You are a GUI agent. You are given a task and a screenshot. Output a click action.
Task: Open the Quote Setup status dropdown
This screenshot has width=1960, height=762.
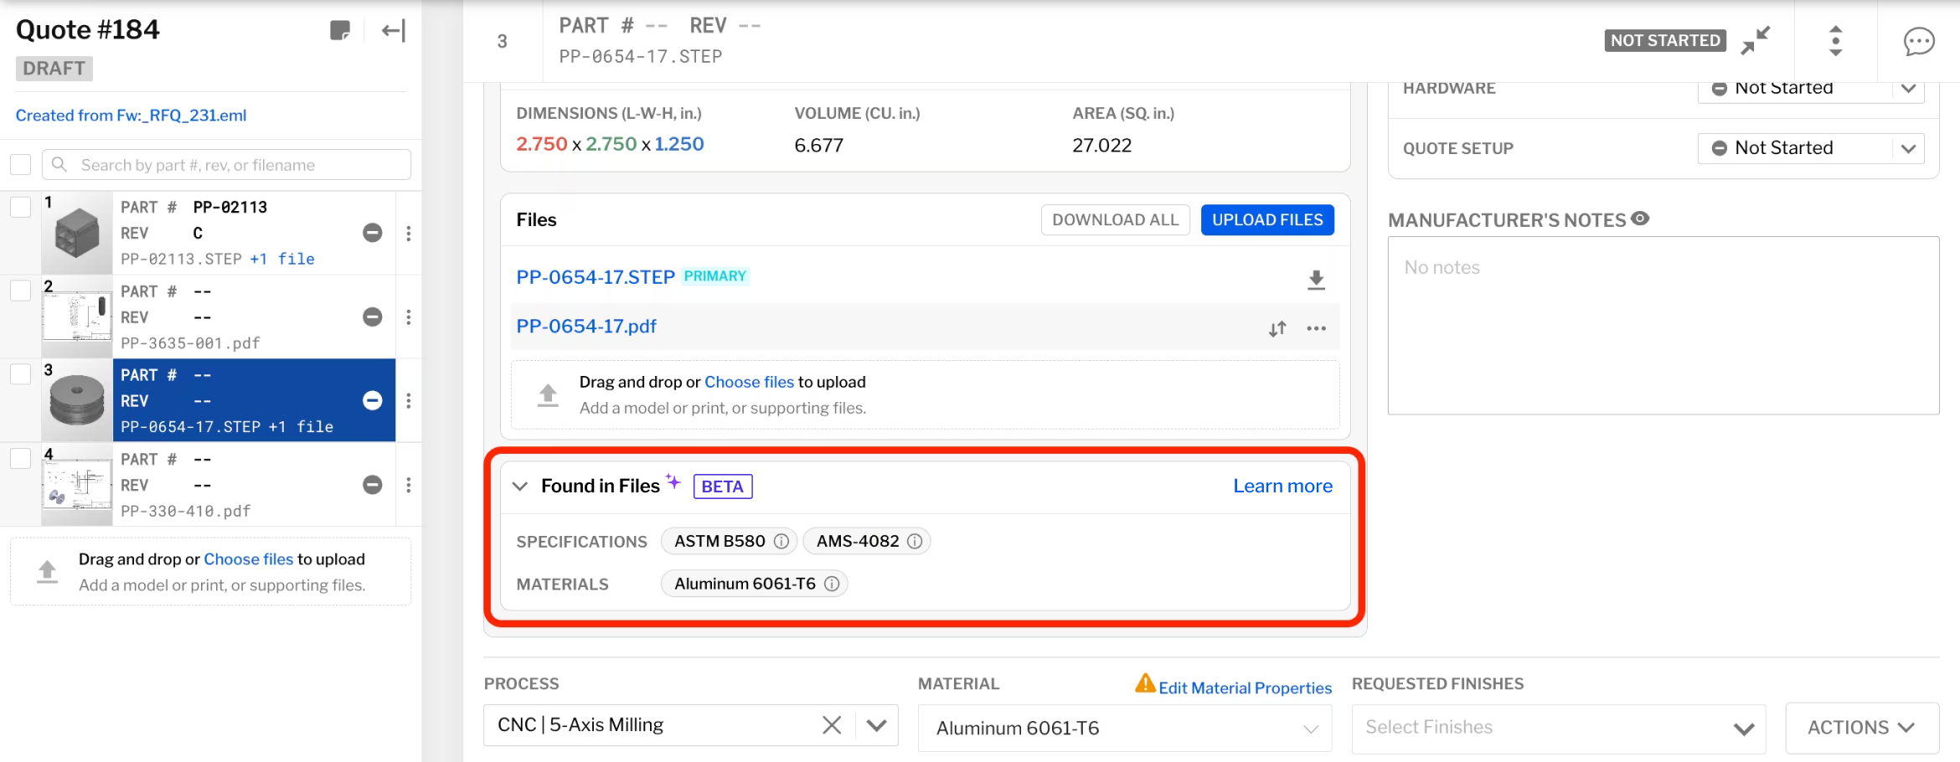tap(1909, 148)
